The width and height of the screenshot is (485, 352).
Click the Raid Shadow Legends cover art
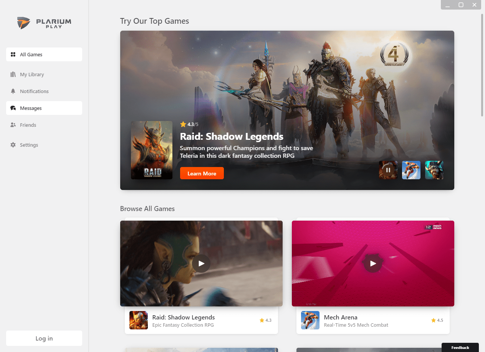point(152,150)
